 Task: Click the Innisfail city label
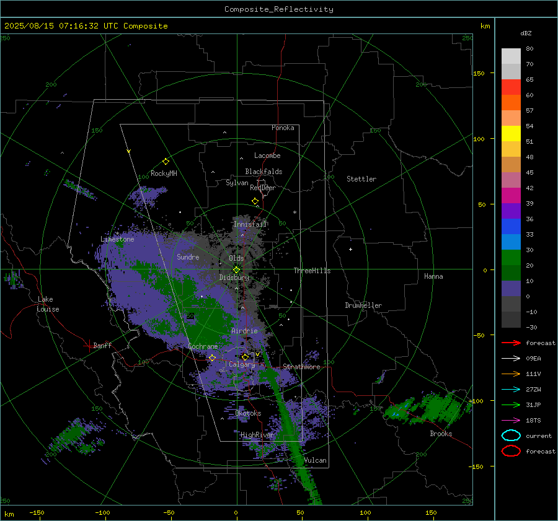250,224
